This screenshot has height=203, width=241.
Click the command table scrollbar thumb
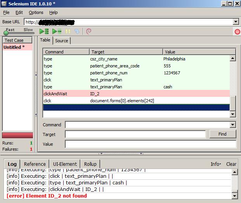click(x=233, y=103)
